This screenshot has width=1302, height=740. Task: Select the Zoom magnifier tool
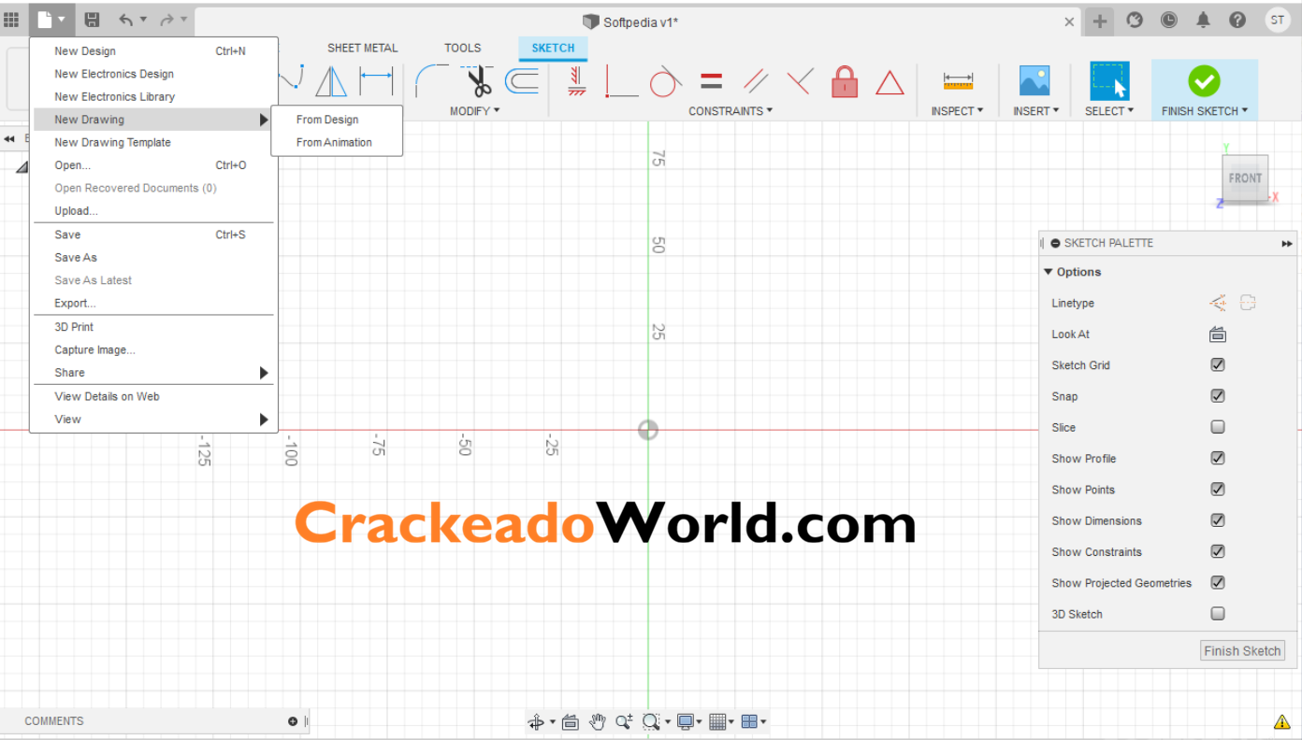[x=624, y=721]
